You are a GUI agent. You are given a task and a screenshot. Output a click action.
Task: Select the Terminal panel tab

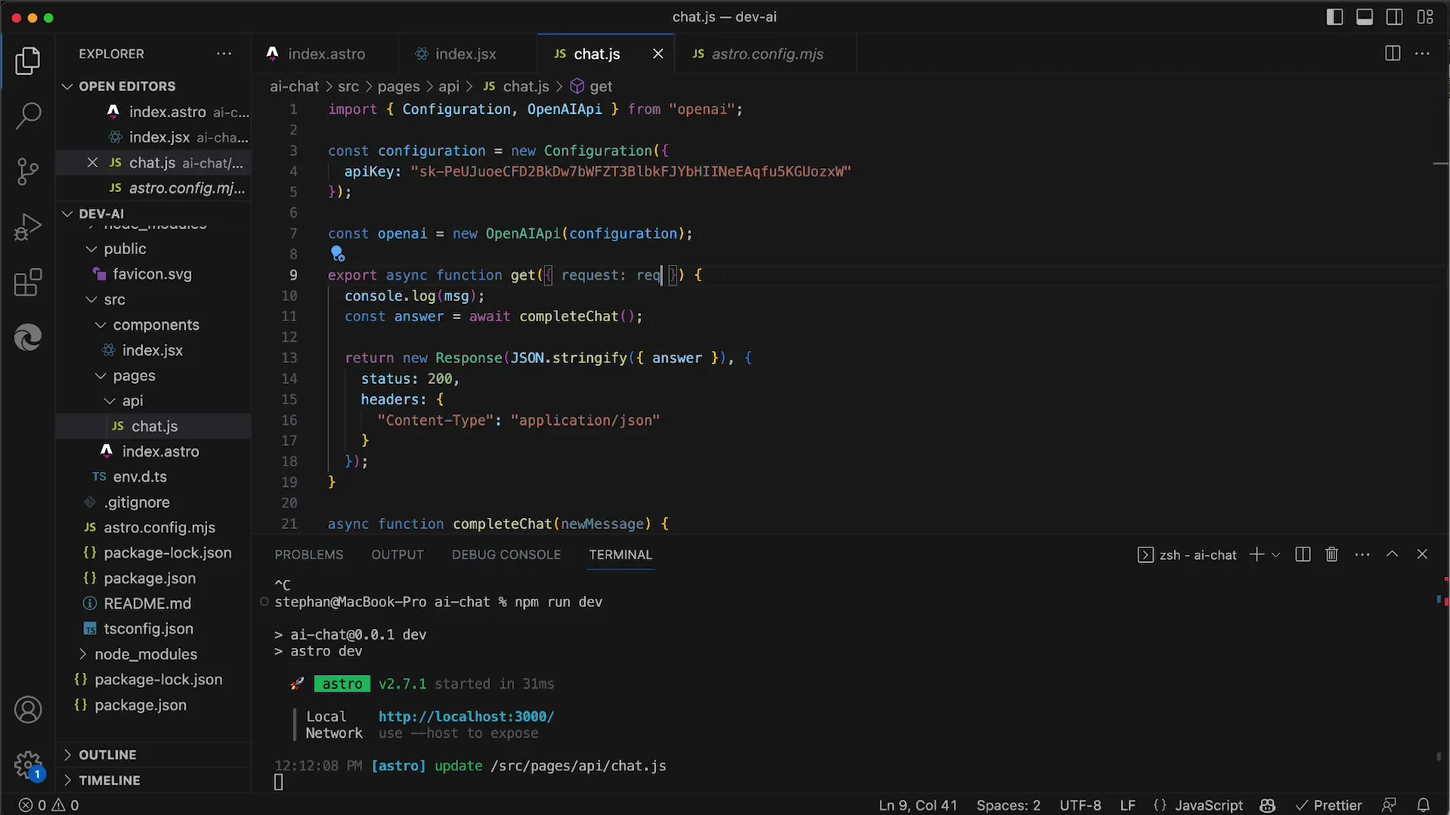tap(620, 554)
